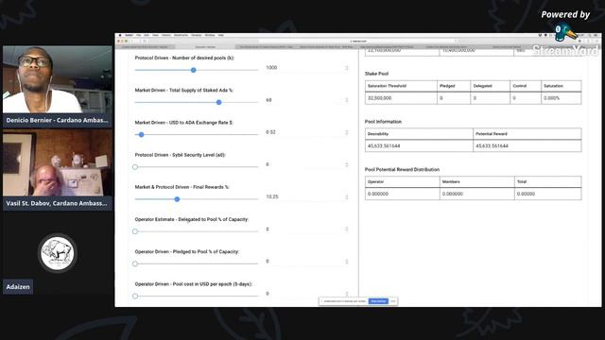Click the Adaizen name label
The height and width of the screenshot is (340, 605).
(x=18, y=287)
